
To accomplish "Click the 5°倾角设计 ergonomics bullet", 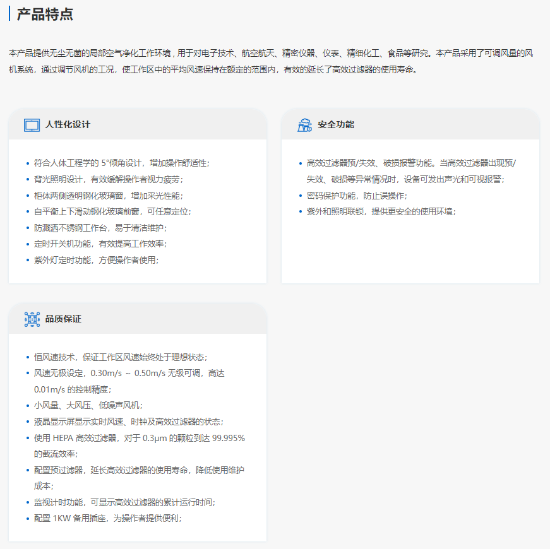I will (121, 163).
